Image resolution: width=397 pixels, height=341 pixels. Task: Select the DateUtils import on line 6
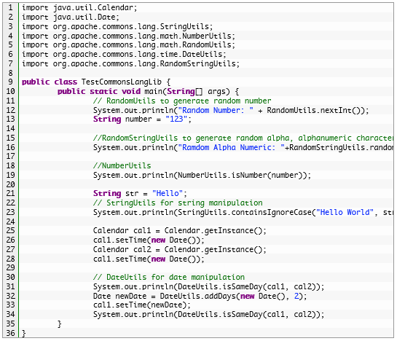[124, 54]
